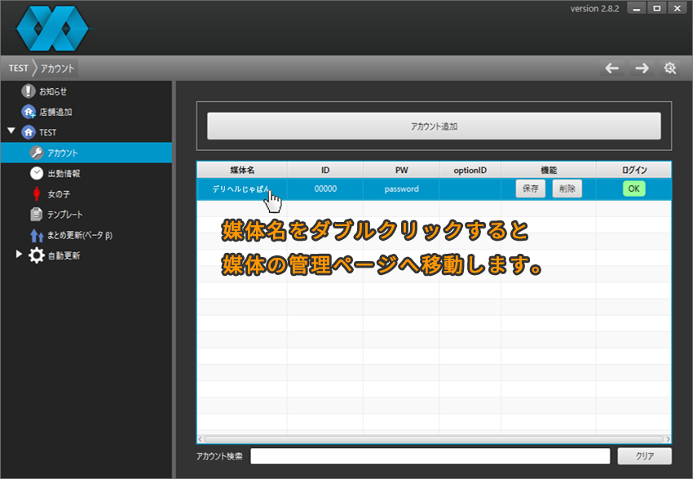Click the horizontal scrollbar of the table
This screenshot has height=479, width=693.
pyautogui.click(x=434, y=439)
